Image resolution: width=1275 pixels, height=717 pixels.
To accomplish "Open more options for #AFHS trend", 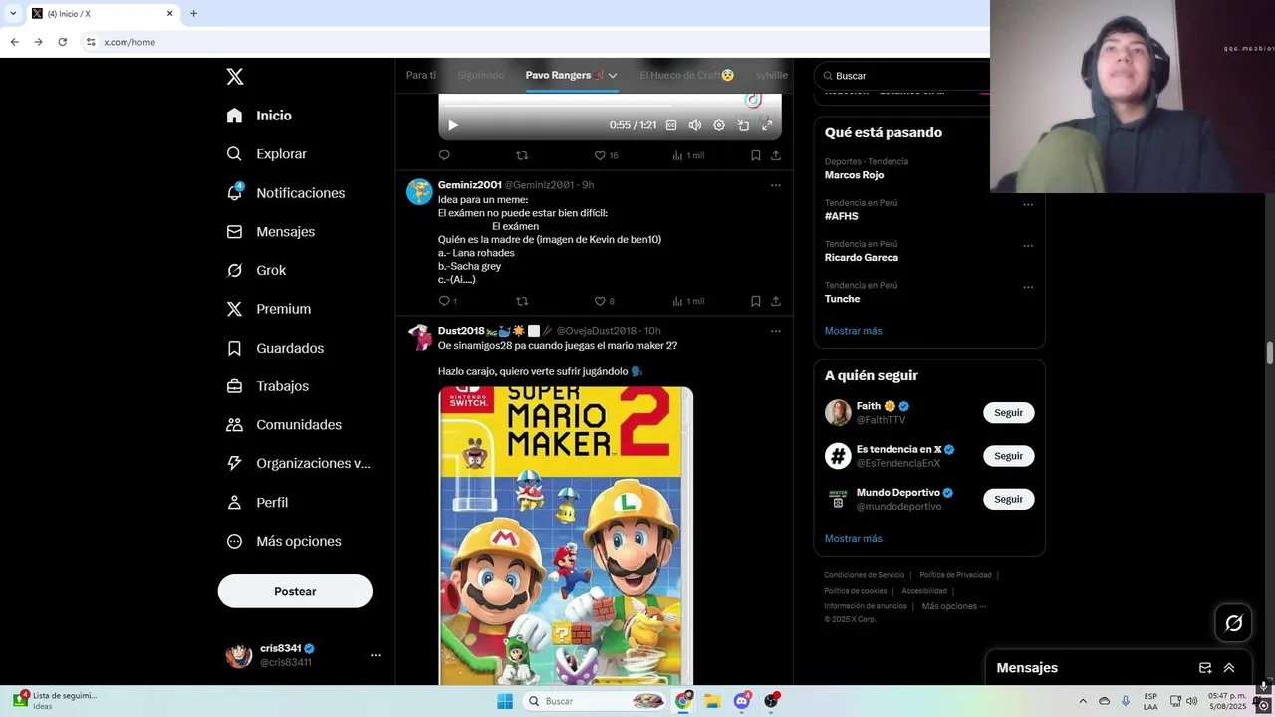I will point(1028,204).
